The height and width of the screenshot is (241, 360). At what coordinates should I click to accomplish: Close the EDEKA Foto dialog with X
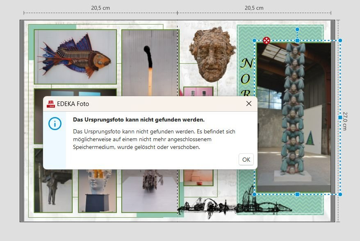(248, 104)
